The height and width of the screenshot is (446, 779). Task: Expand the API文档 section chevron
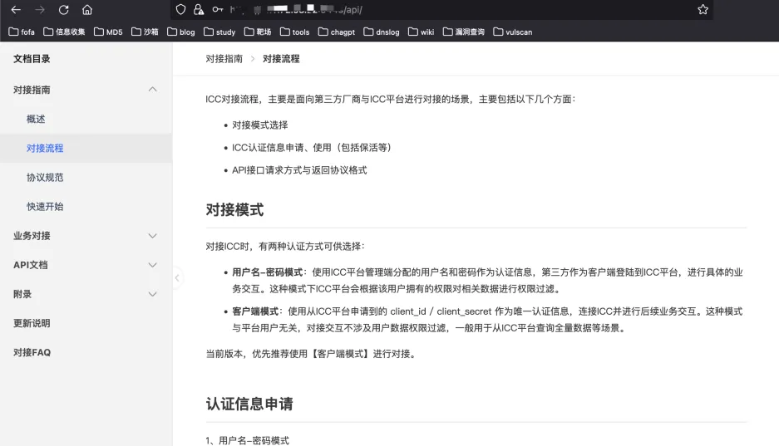point(152,265)
